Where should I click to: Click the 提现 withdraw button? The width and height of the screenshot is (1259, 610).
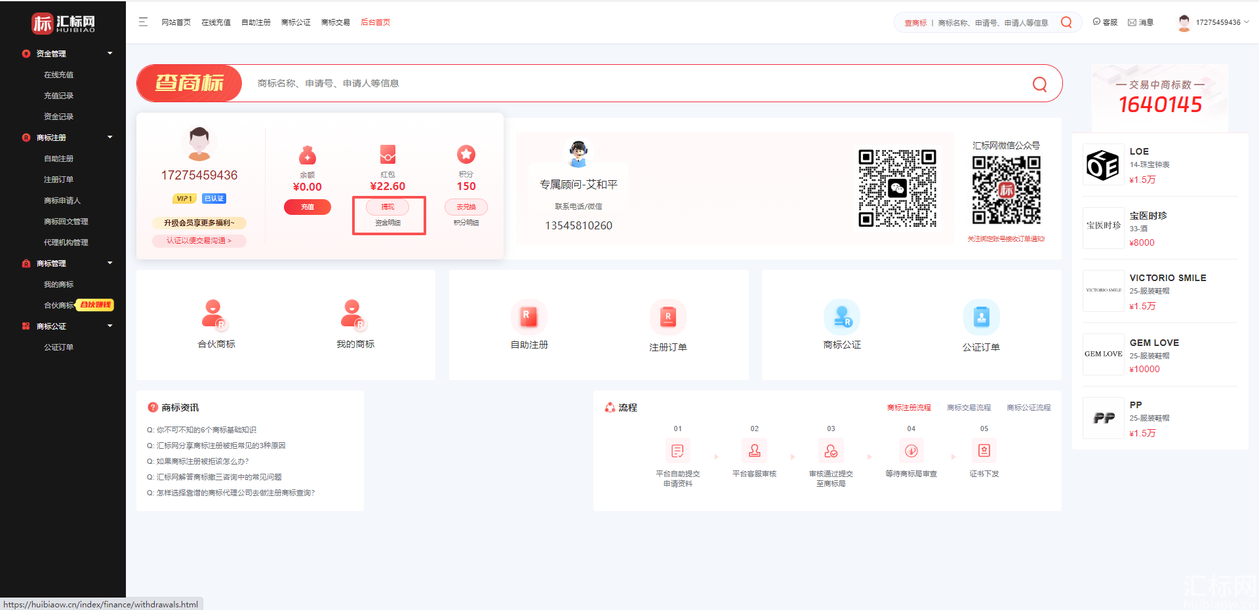[x=388, y=207]
